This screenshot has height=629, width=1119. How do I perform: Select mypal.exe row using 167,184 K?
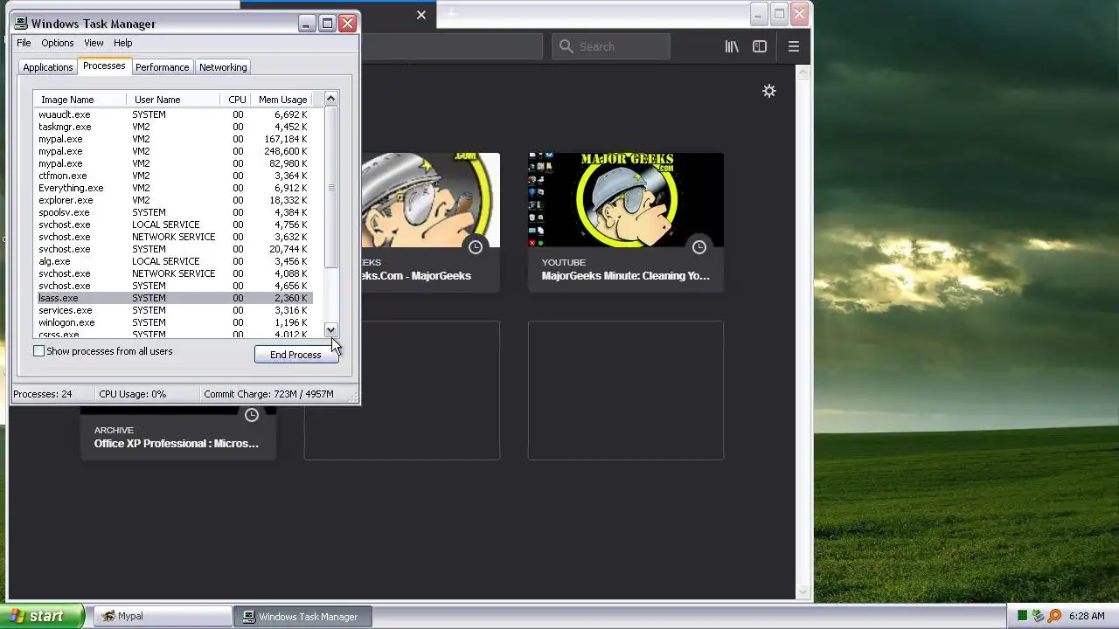tap(173, 139)
